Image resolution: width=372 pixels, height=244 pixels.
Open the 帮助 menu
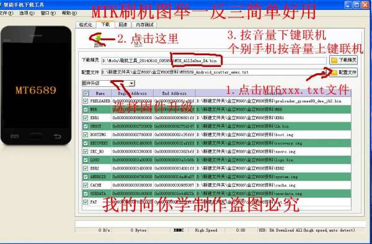pos(69,13)
